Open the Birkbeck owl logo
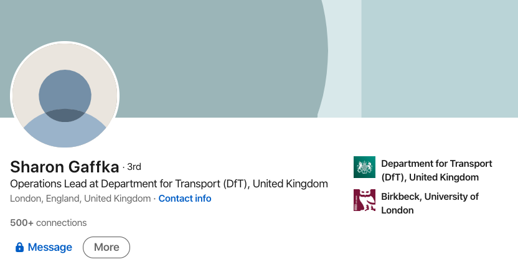The height and width of the screenshot is (272, 518). 364,200
